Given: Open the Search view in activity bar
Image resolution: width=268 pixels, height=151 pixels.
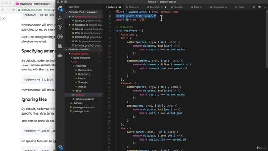Looking at the screenshot, I should click(x=60, y=18).
